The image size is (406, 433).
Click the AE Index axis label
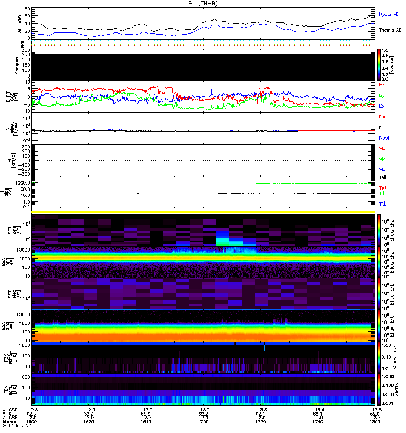(x=19, y=24)
